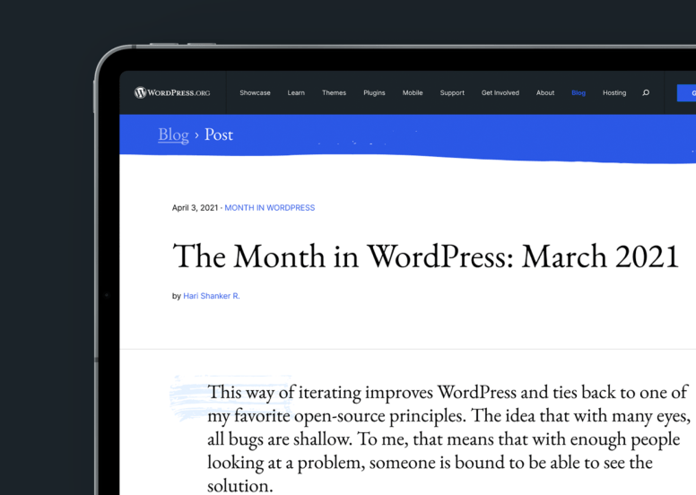This screenshot has width=696, height=495.
Task: Click the post title The Month in WordPress
Action: 425,256
